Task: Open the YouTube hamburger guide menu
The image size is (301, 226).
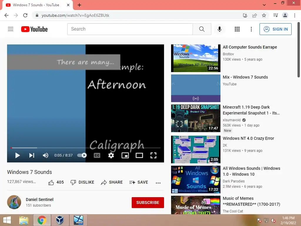Action: tap(11, 29)
